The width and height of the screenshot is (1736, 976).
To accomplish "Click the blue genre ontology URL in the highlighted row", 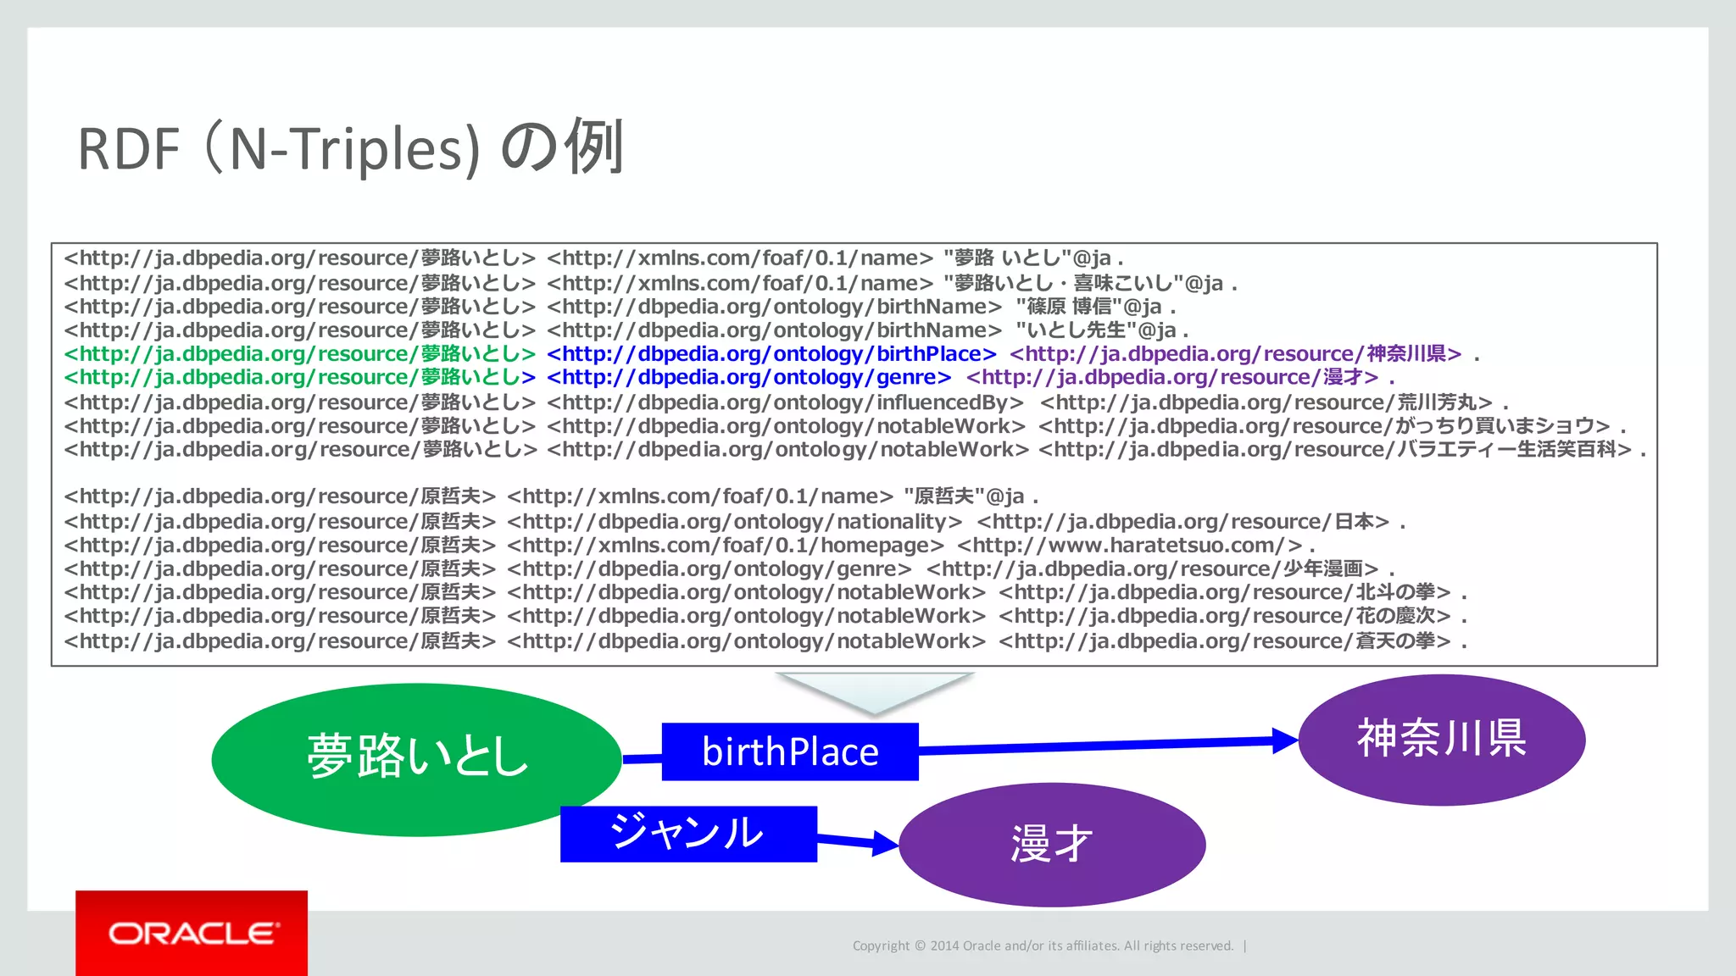I will (748, 378).
